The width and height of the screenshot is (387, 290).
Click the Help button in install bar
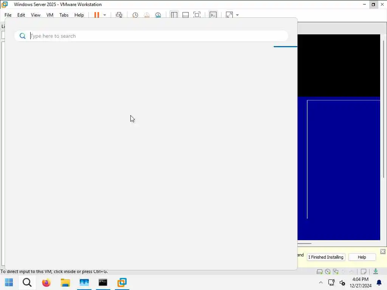coord(362,257)
